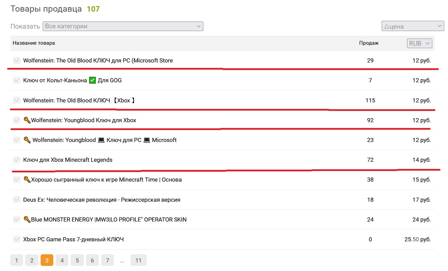Open 'Ключ для PC' text in Youngblood Microsoft row
The height and width of the screenshot is (271, 448).
pos(124,140)
